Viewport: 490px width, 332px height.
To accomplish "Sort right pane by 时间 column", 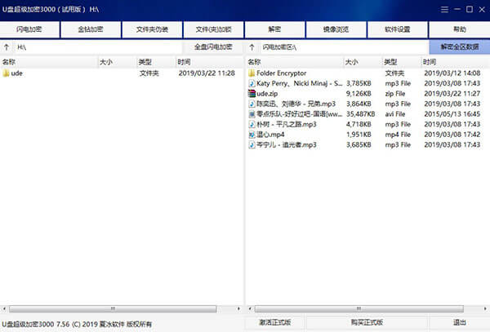I will 455,62.
